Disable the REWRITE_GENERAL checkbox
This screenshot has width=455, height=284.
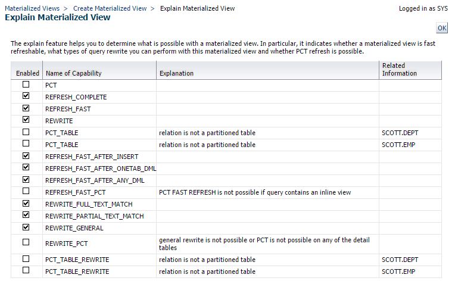pyautogui.click(x=26, y=227)
